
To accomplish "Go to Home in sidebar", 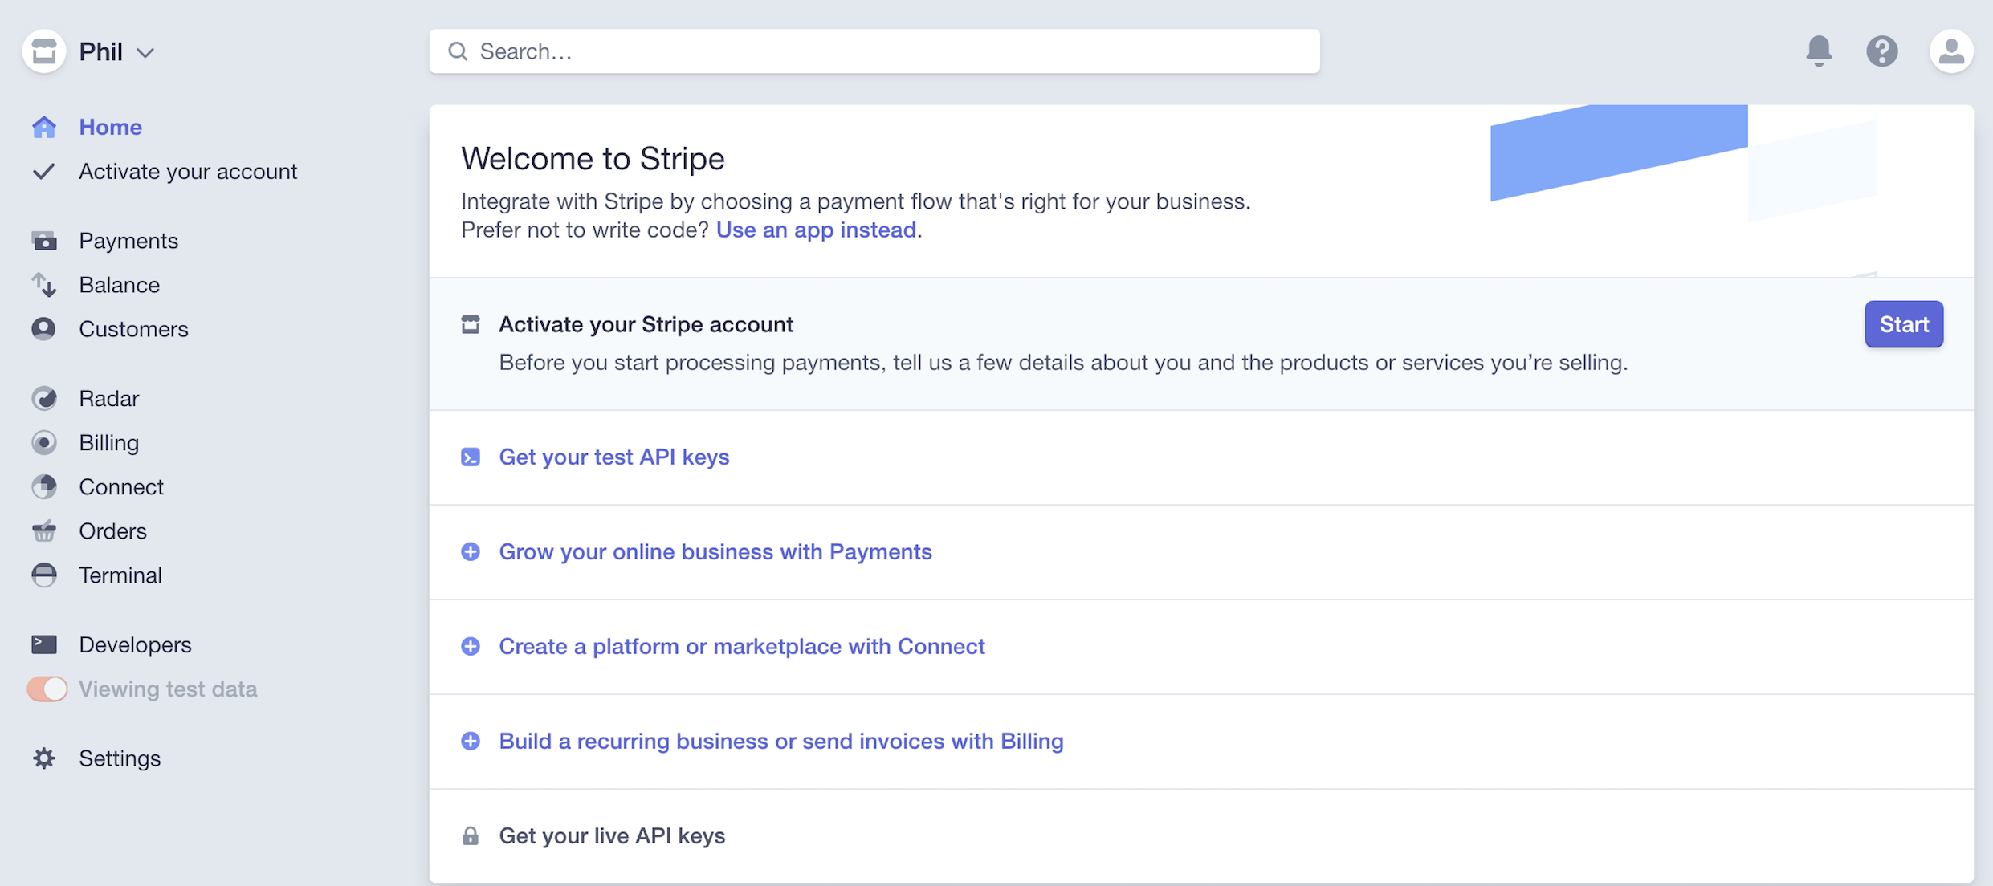I will [x=110, y=127].
